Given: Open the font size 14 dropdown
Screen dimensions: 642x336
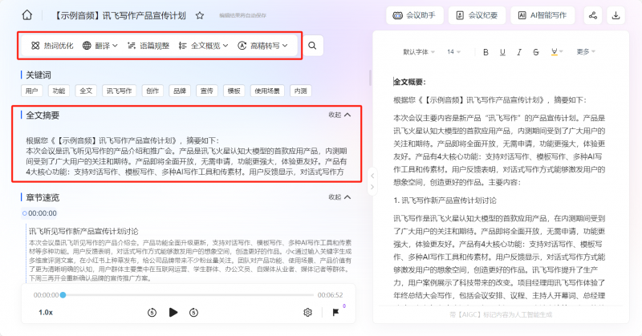Looking at the screenshot, I should coord(453,52).
